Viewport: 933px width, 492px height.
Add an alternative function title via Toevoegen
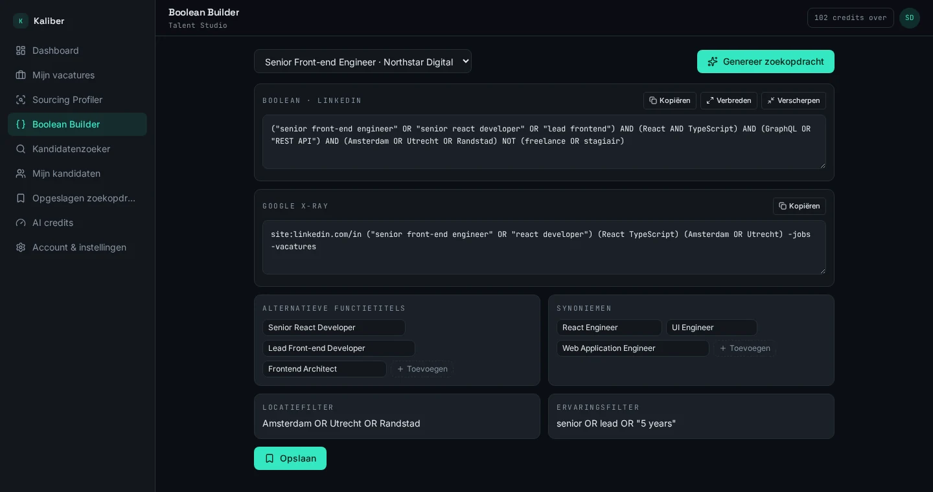pos(422,369)
